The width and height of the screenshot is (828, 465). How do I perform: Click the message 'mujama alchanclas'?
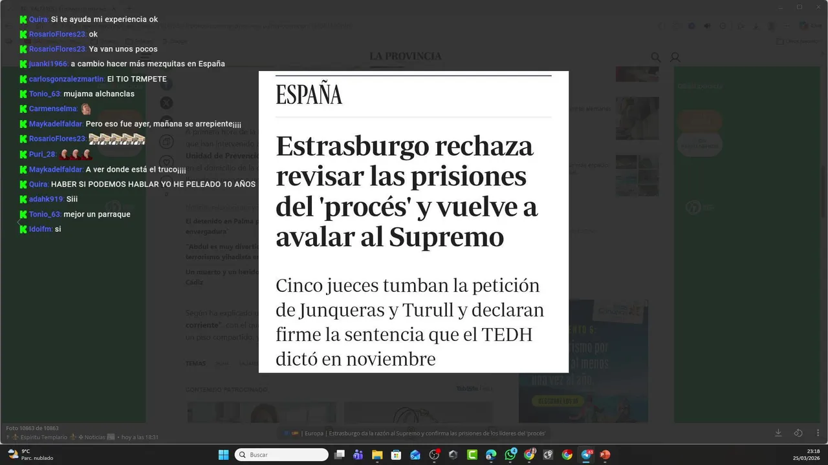(x=99, y=94)
